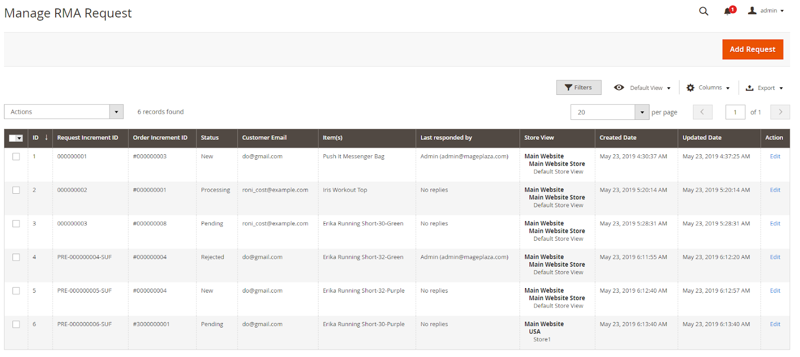Open the notifications bell icon
The image size is (800, 357).
click(x=727, y=11)
